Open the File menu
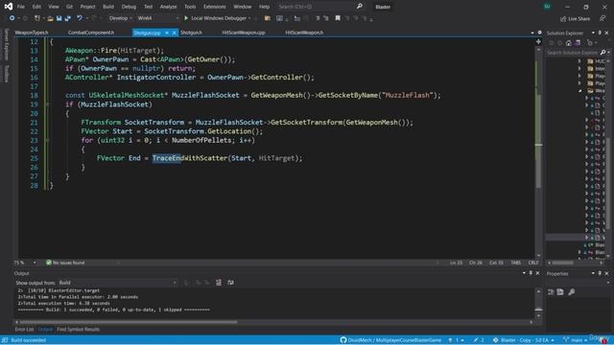This screenshot has width=614, height=345. 21,7
